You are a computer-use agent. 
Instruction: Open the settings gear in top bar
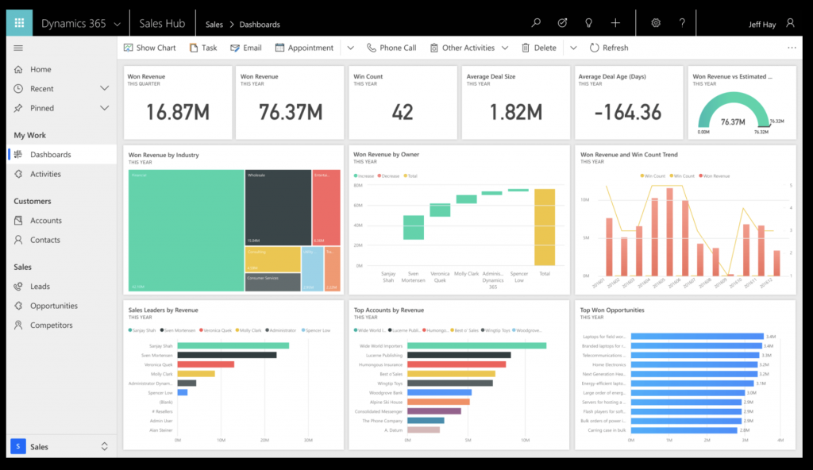[x=656, y=23]
